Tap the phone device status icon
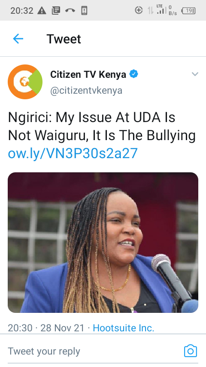Viewport: 206px width, 367px height. pos(84,11)
